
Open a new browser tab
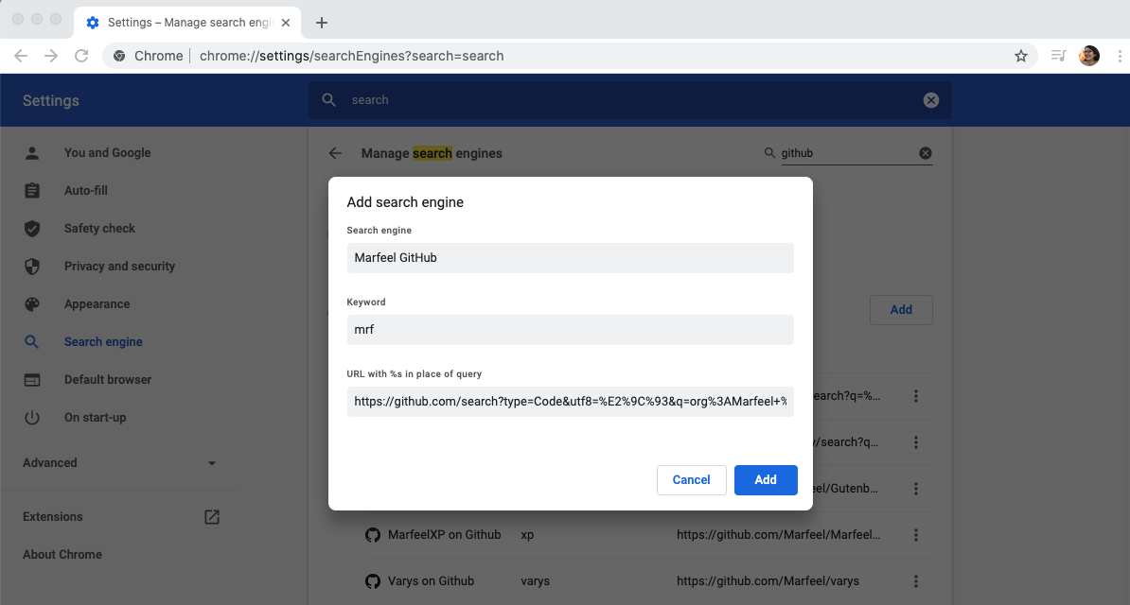[322, 23]
